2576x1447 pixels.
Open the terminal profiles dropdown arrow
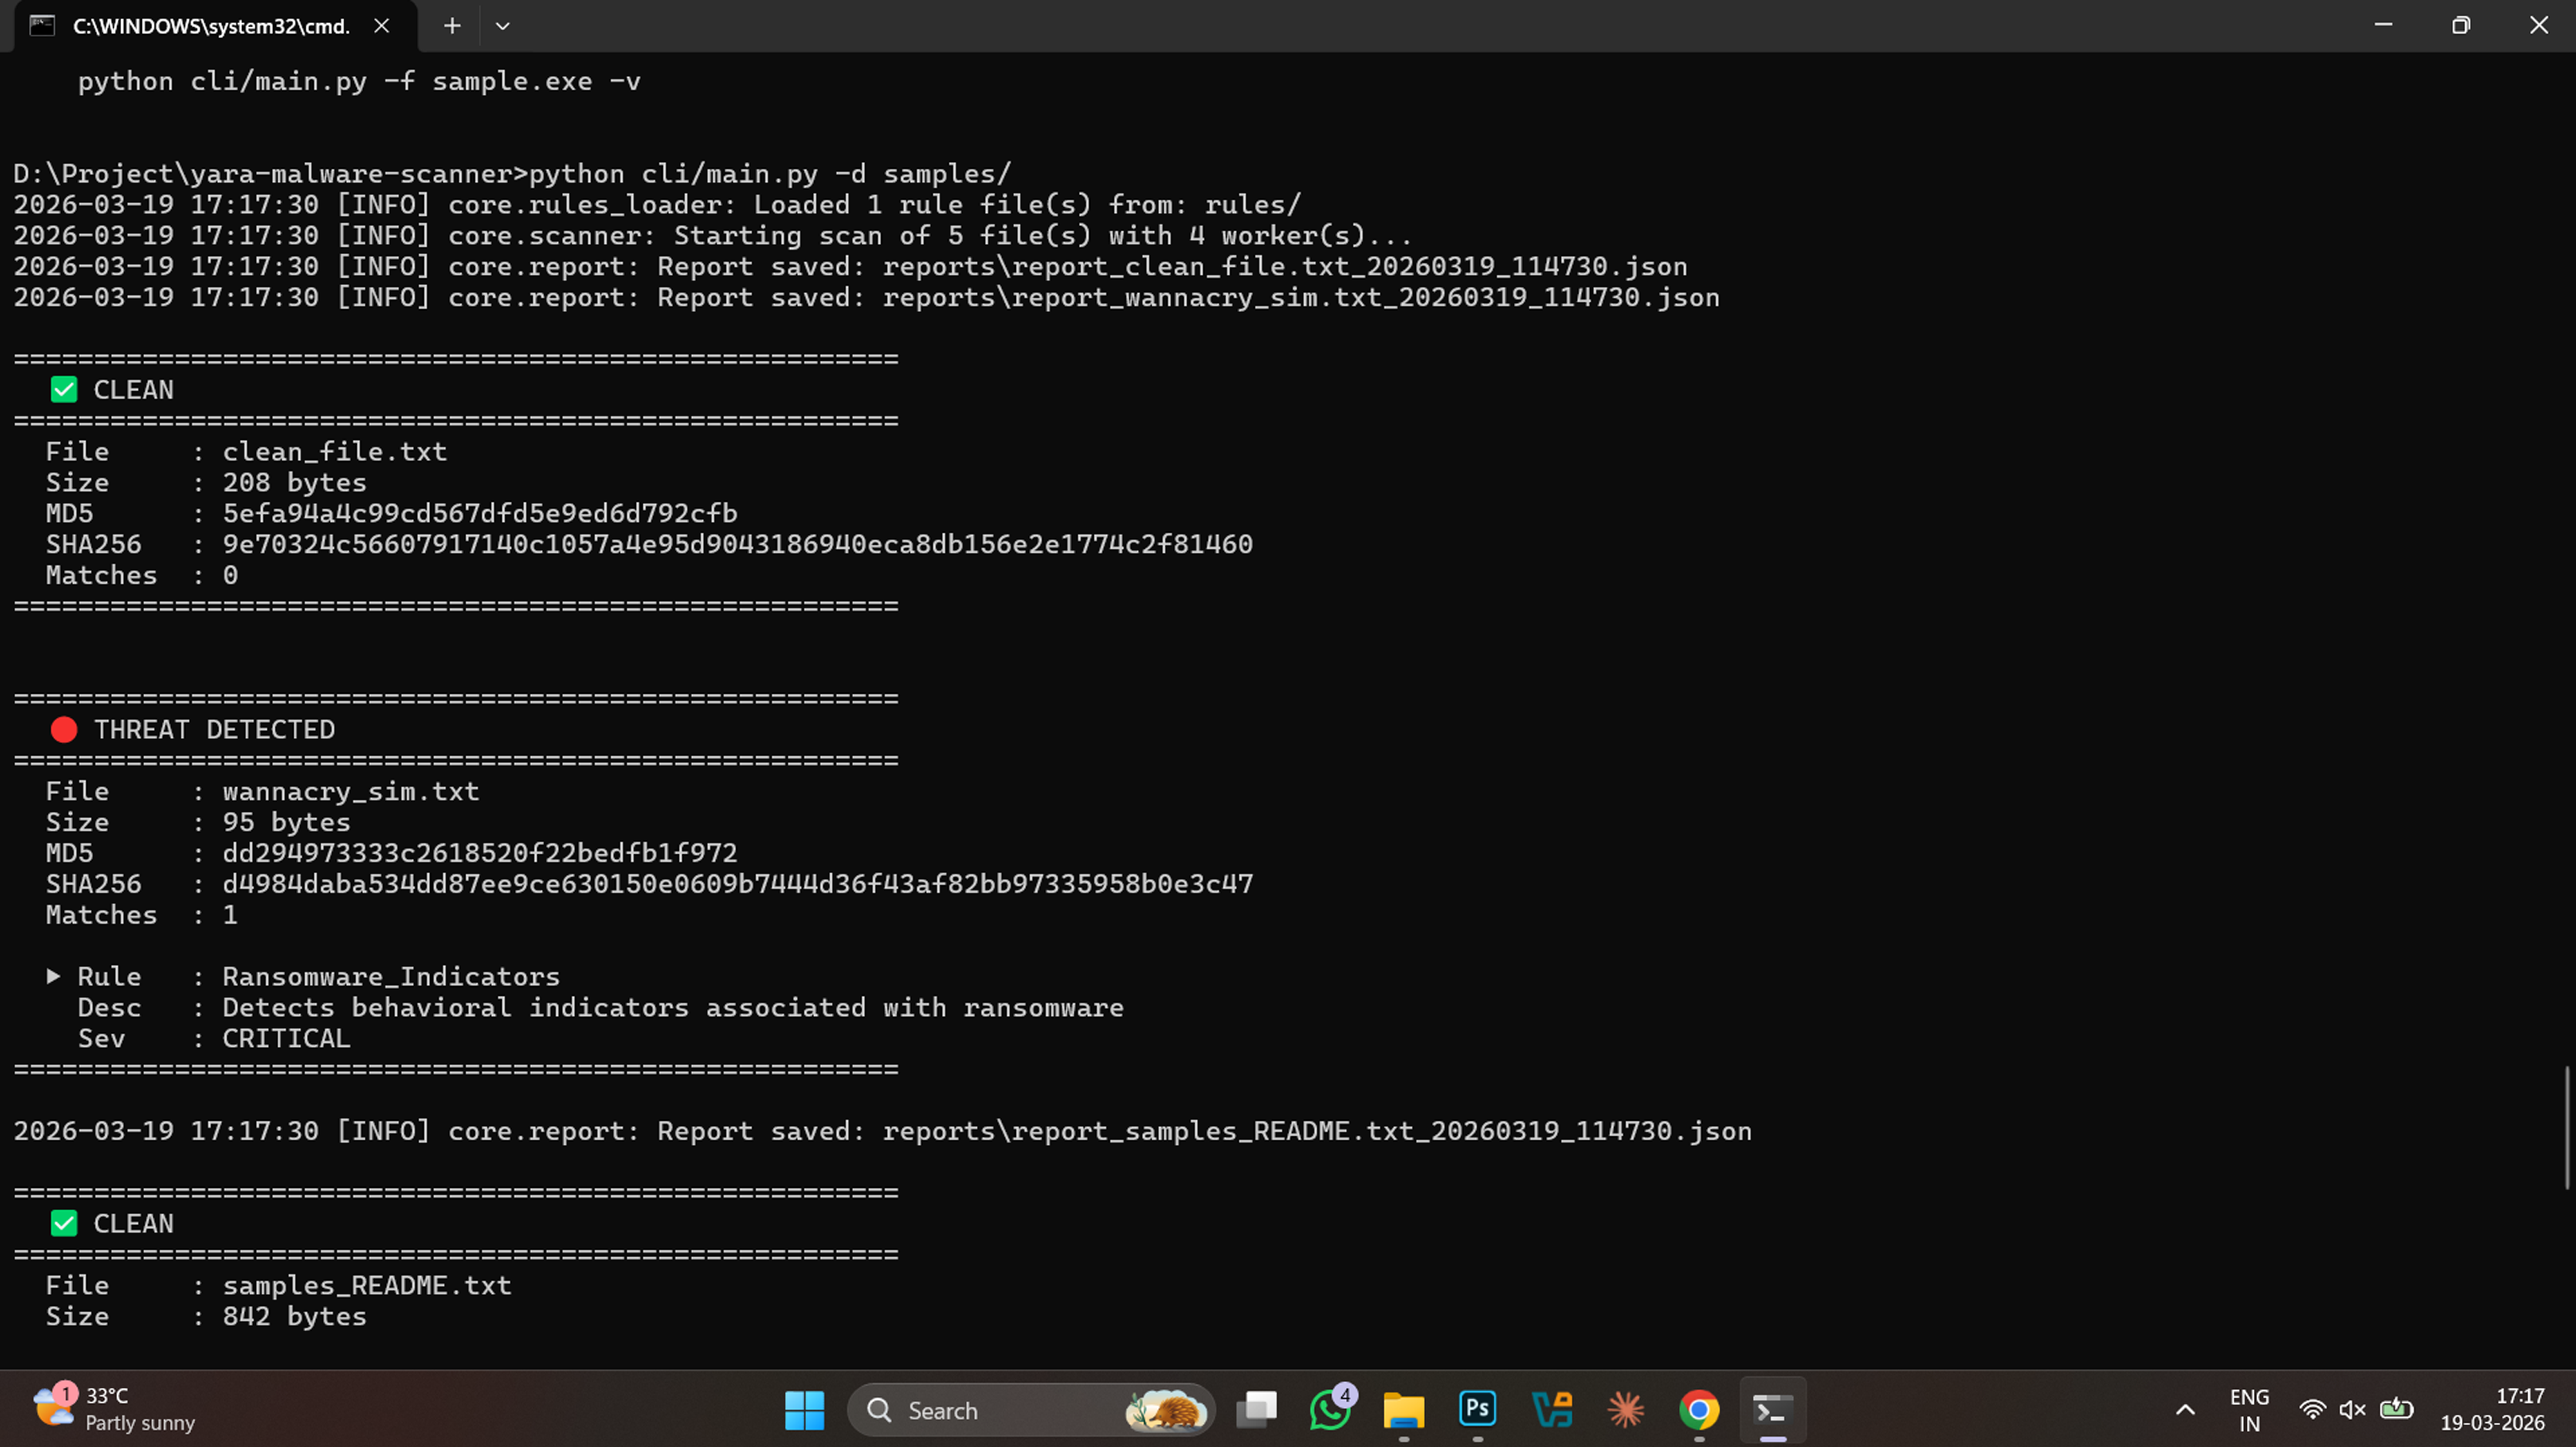tap(503, 26)
